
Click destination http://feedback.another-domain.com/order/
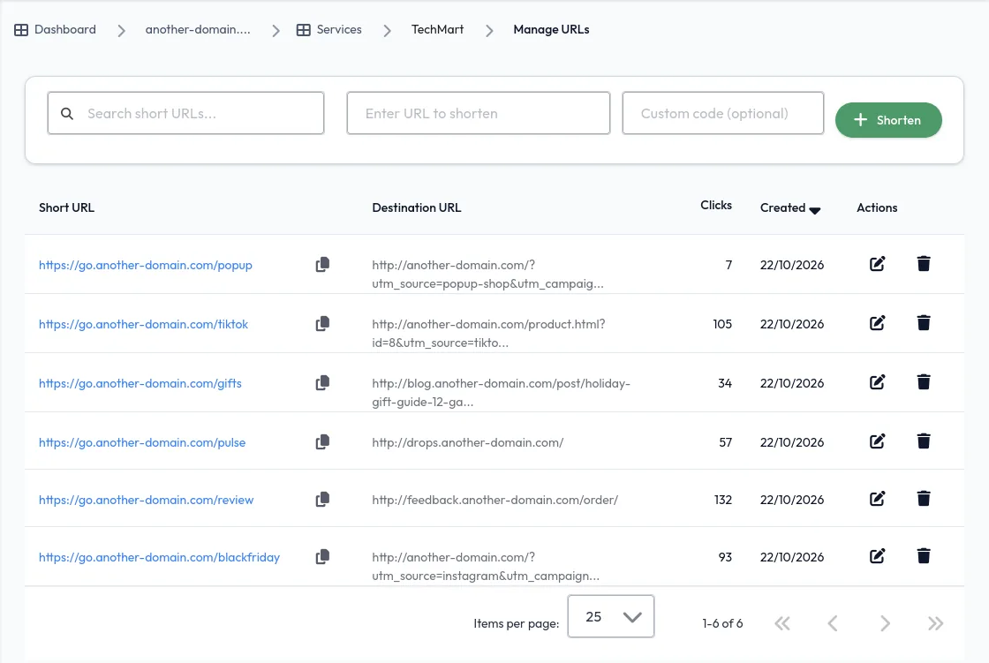coord(494,501)
